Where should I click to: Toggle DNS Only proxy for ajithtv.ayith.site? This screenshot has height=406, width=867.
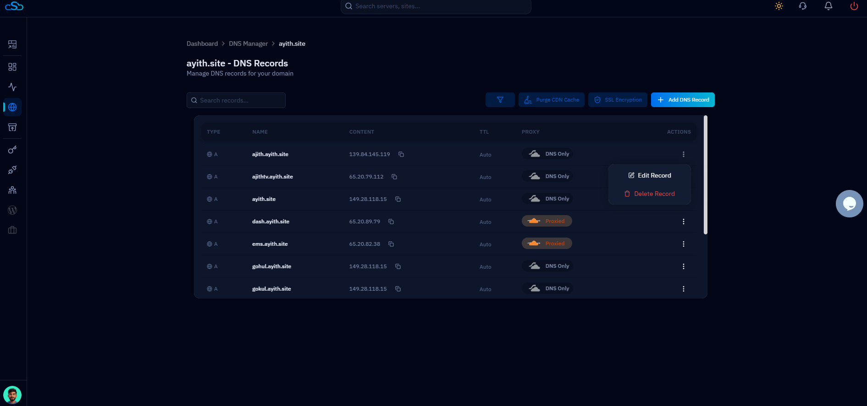(548, 176)
